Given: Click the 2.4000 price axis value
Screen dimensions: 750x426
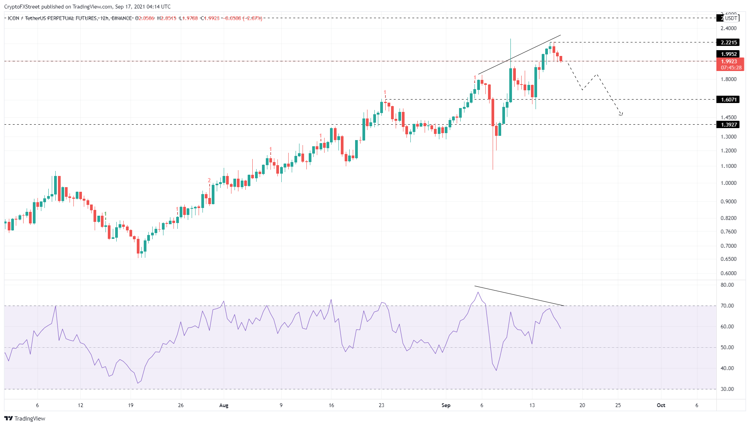Looking at the screenshot, I should [x=728, y=28].
